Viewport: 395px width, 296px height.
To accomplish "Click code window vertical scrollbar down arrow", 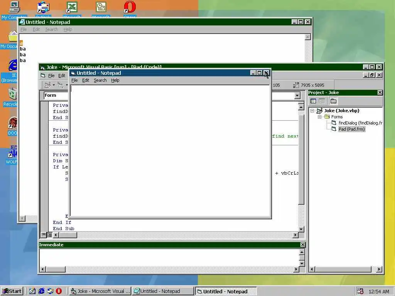I will point(301,229).
